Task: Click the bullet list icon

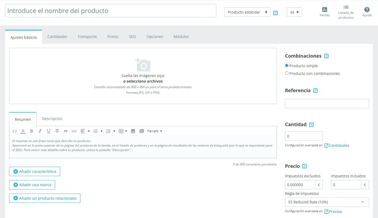Action: [95, 131]
